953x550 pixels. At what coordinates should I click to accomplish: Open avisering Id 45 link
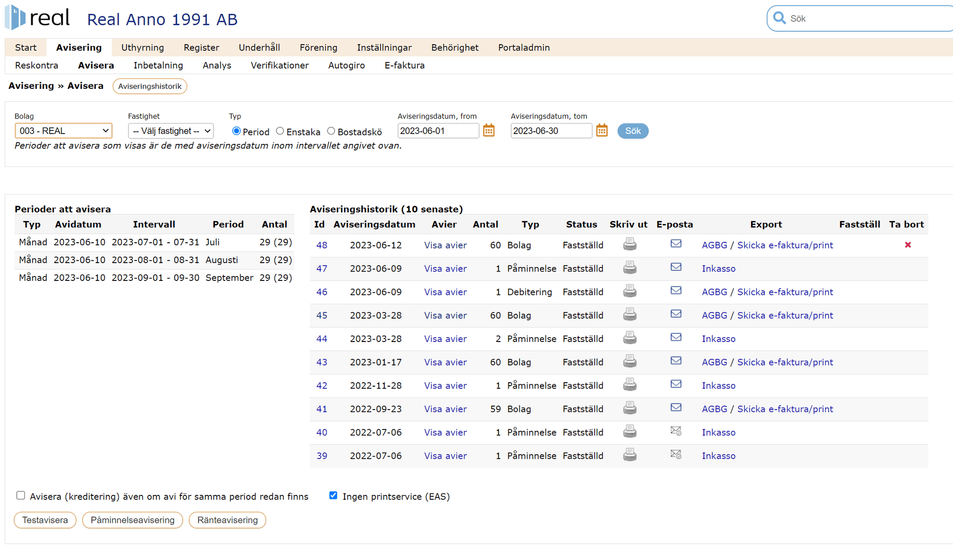click(322, 316)
